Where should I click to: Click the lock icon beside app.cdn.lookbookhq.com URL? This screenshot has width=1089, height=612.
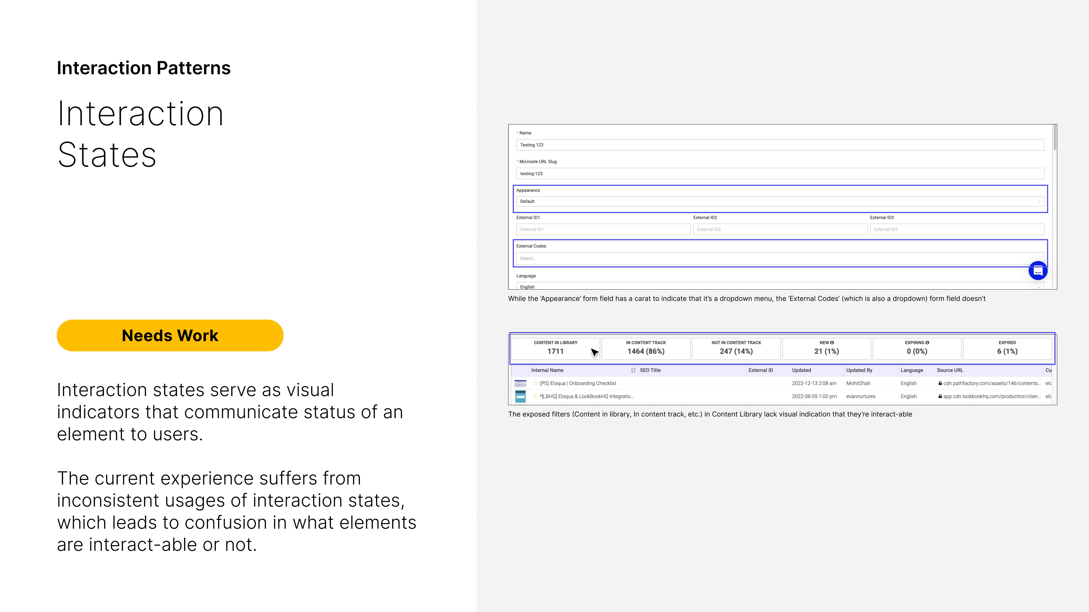click(x=940, y=397)
